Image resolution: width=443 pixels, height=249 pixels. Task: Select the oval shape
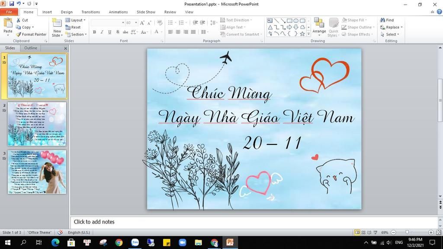[x=296, y=21]
